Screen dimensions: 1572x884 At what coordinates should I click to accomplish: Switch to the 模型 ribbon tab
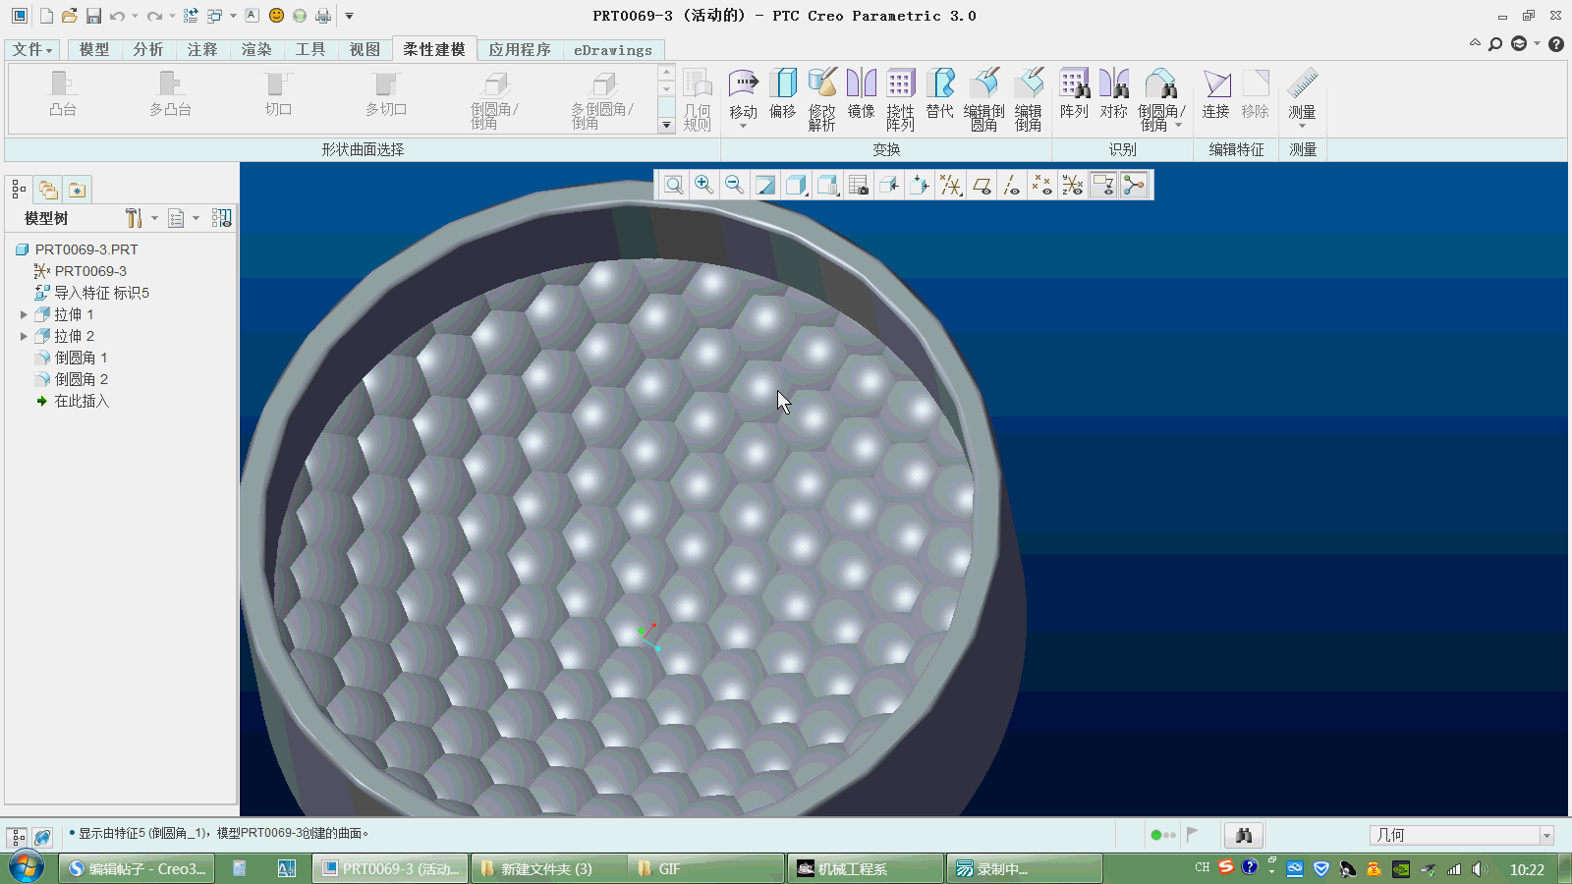(x=94, y=49)
